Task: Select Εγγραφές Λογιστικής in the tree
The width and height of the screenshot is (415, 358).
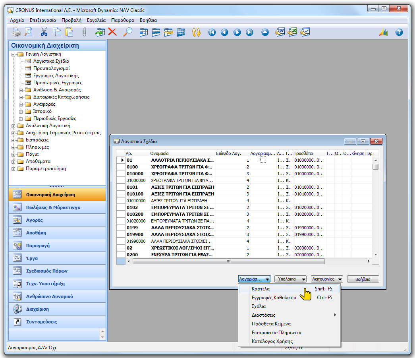Action: click(56, 75)
